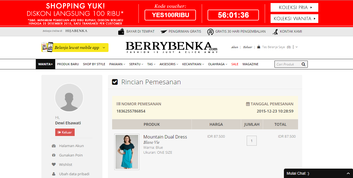Open the Sale menu item

pyautogui.click(x=235, y=64)
